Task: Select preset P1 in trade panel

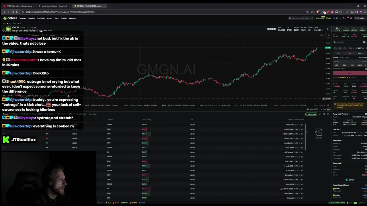Action: tap(335, 48)
